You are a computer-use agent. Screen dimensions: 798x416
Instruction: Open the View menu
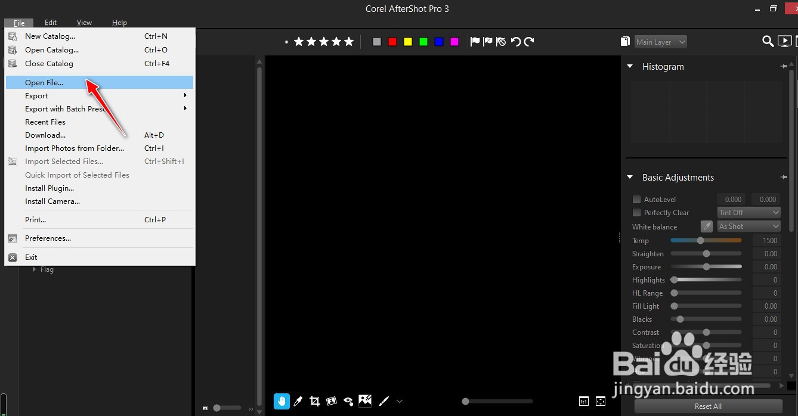pos(84,23)
